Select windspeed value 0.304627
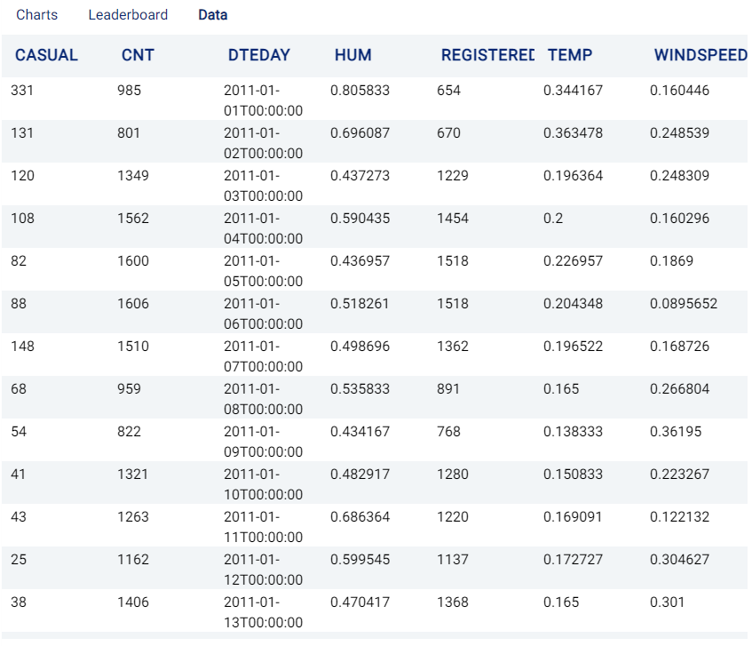Screen dimensions: 752x646 point(679,560)
